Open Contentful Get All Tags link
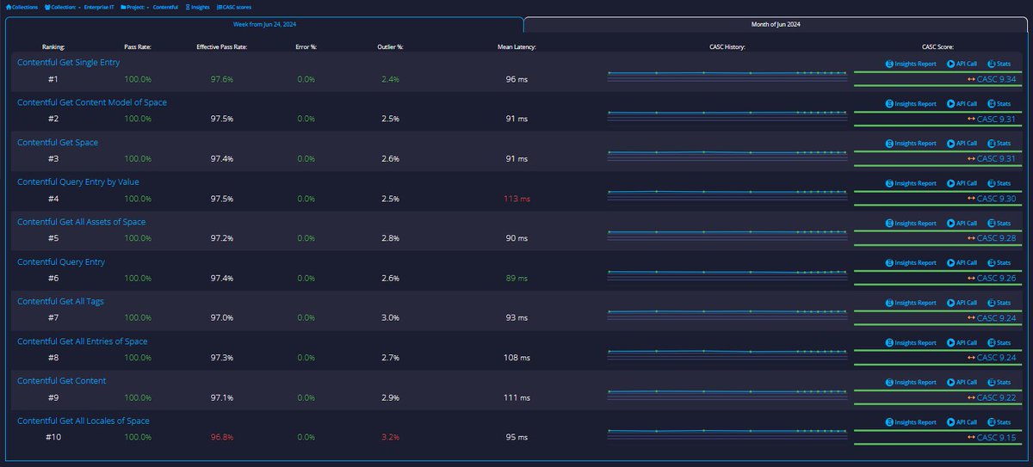 pos(61,301)
